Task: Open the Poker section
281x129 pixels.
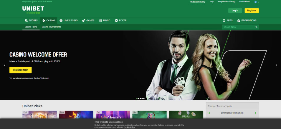Action: coord(121,20)
